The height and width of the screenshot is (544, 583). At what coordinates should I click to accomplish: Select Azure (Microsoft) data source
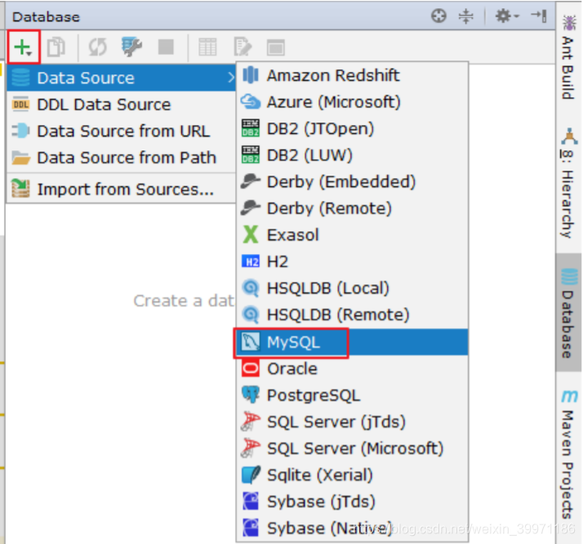(352, 102)
